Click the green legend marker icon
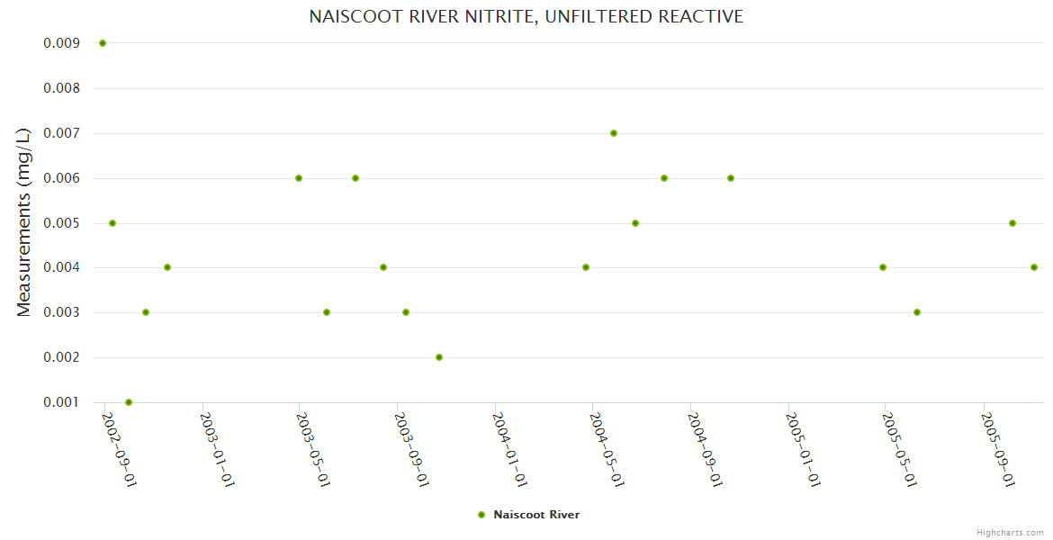This screenshot has height=540, width=1053. pyautogui.click(x=481, y=515)
